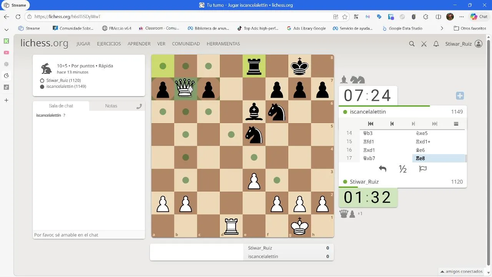Viewport: 492px width, 277px height.
Task: Click Stiwar_Ruiz name beside bottom clock
Action: click(x=364, y=182)
